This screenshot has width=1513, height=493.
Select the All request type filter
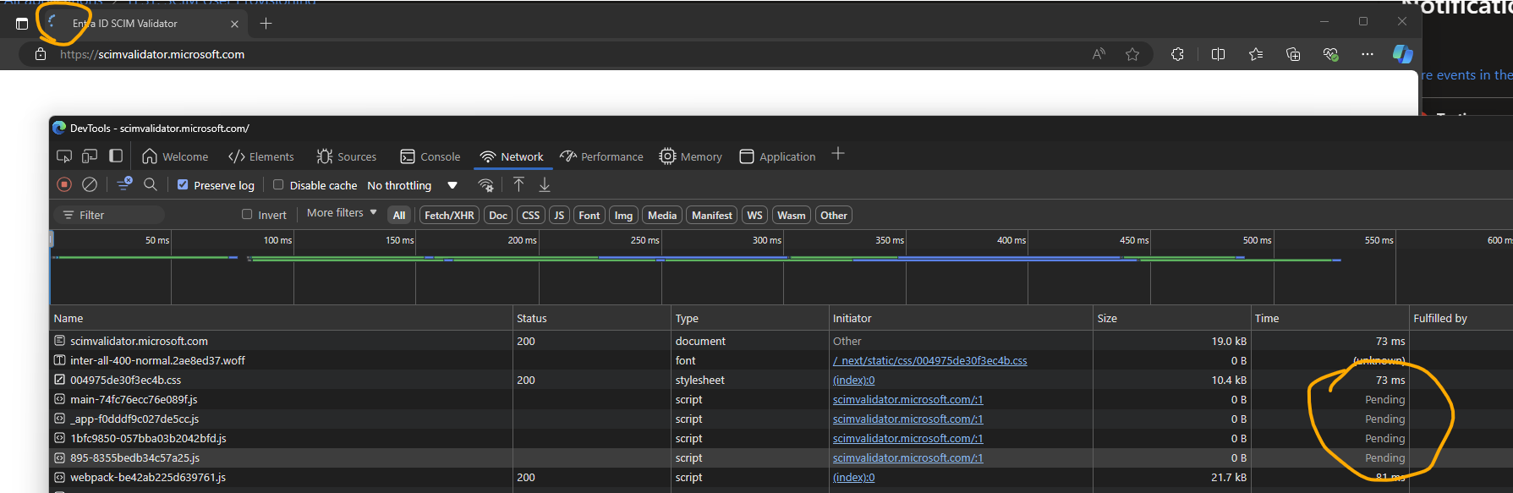(x=399, y=216)
